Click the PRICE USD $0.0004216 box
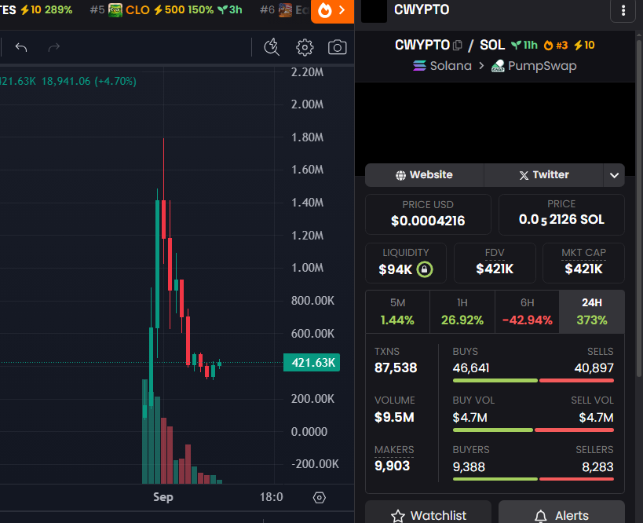This screenshot has height=523, width=643. [x=428, y=214]
